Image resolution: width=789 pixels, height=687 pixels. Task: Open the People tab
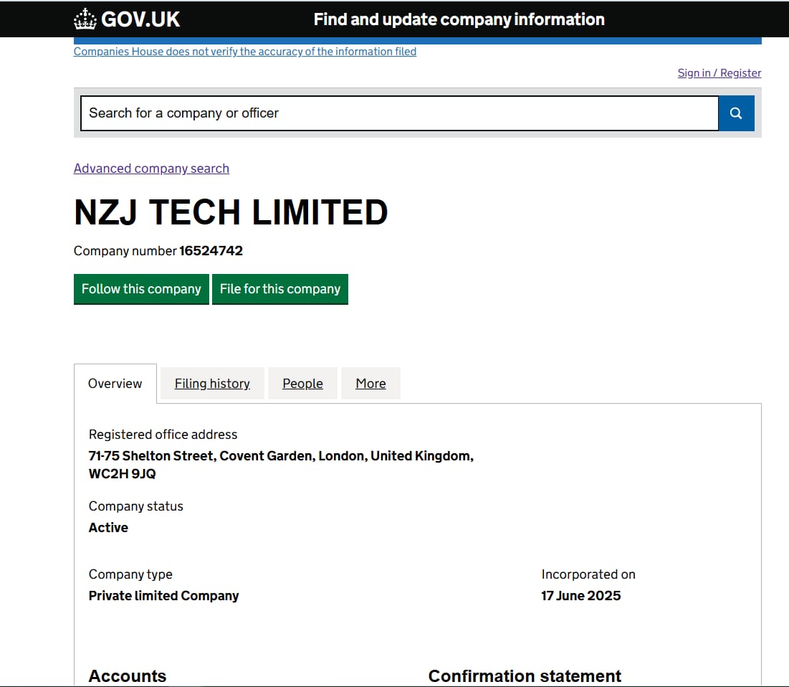click(302, 384)
